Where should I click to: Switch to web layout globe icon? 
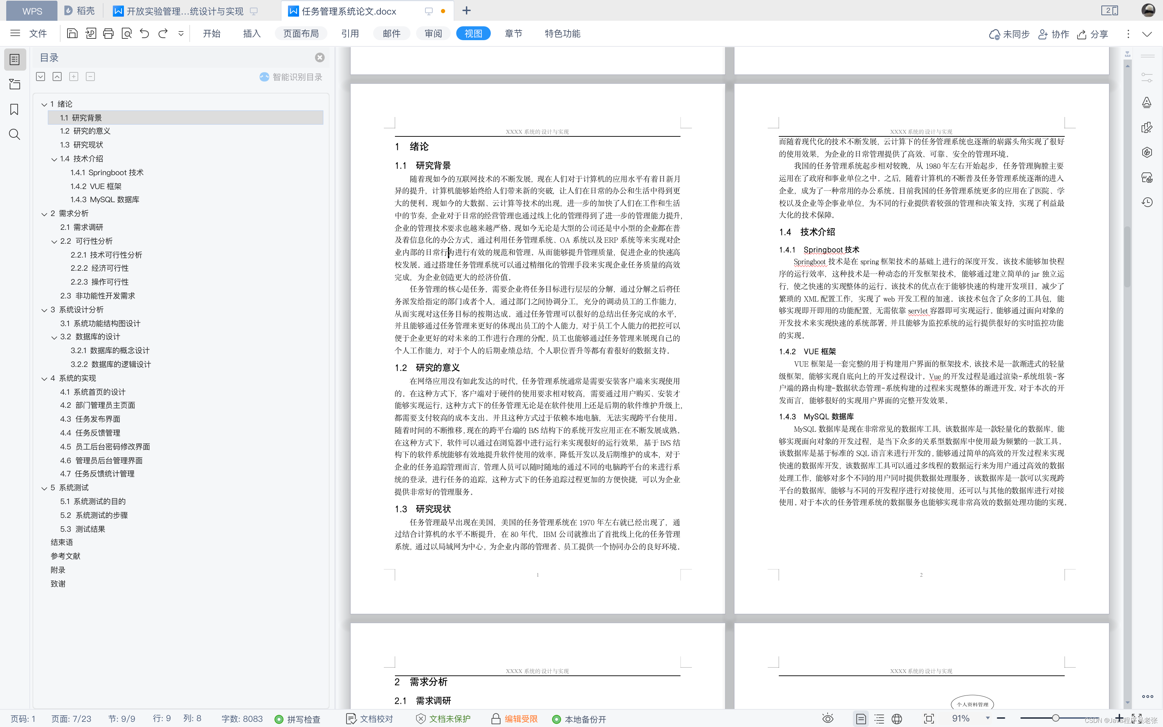click(x=897, y=719)
